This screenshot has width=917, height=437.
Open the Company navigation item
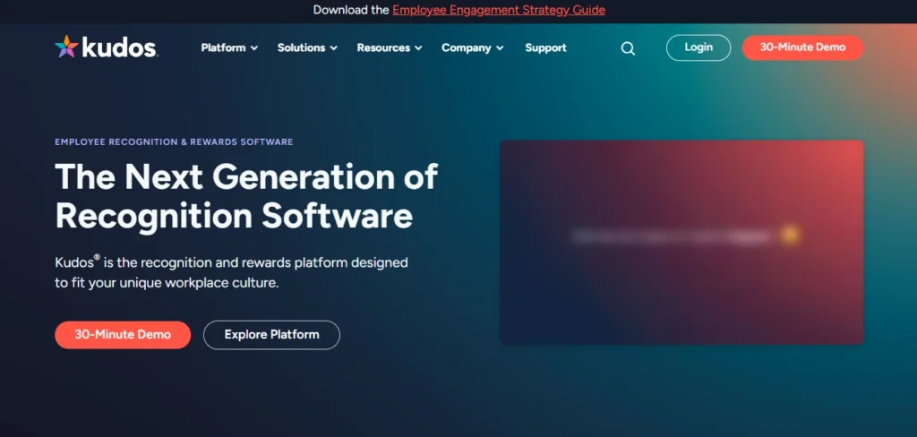[467, 48]
